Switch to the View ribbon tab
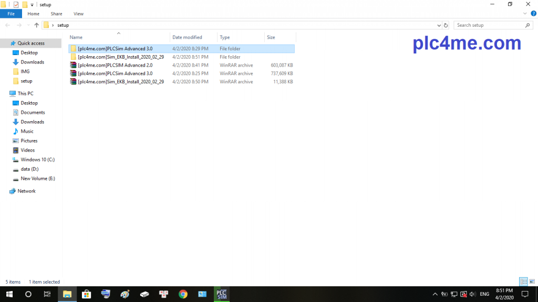 tap(78, 14)
